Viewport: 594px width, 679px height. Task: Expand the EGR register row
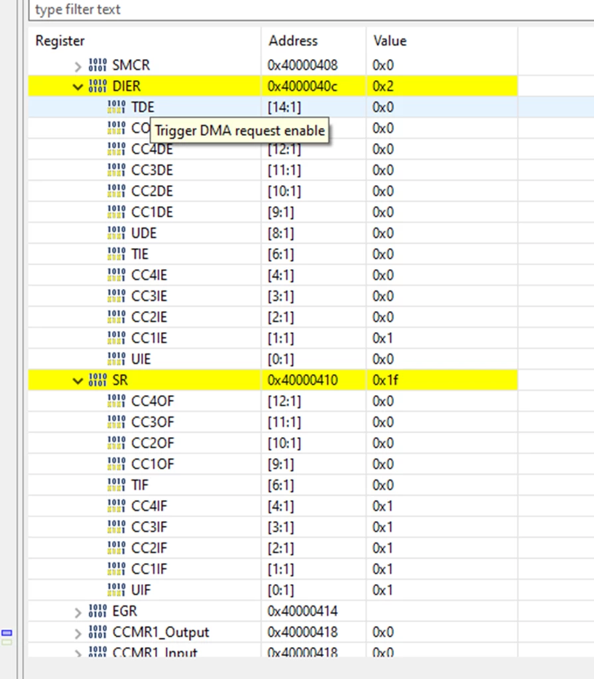click(78, 612)
